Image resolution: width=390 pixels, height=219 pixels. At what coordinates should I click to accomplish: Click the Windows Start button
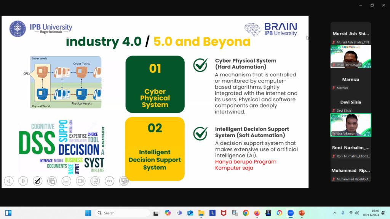click(88, 213)
